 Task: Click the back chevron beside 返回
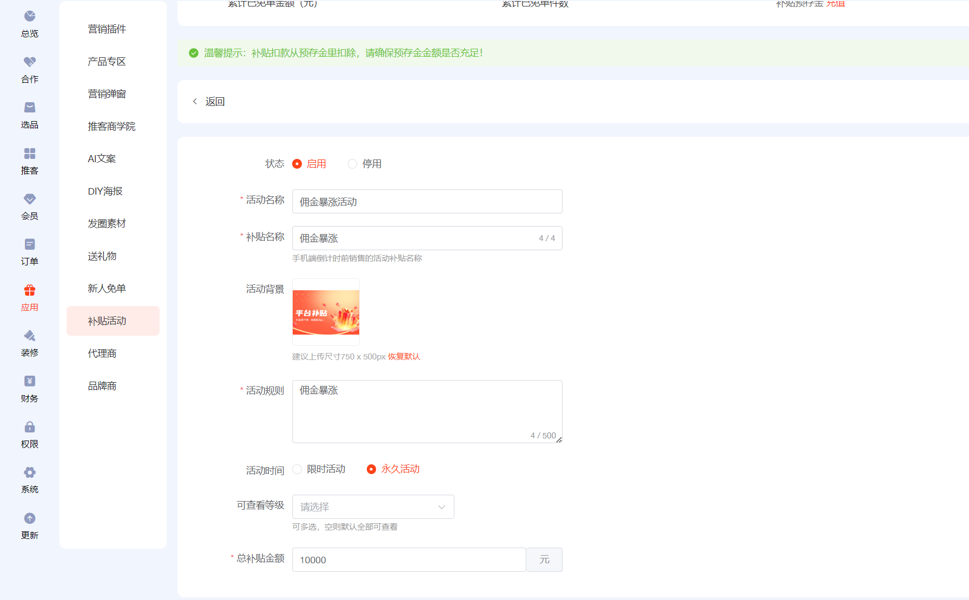195,102
